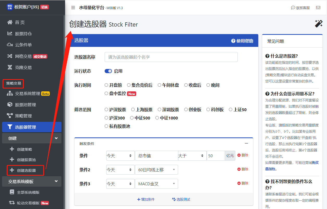
Task: Click the 选股器名称 input field
Action: coord(171,57)
